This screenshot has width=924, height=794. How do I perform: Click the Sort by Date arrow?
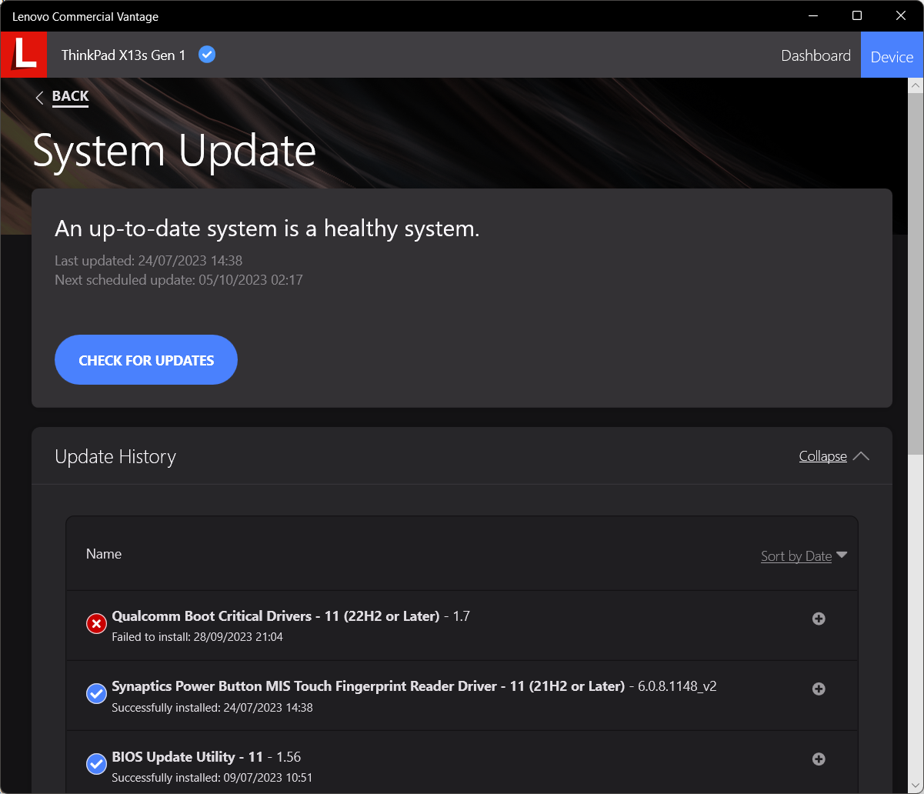pyautogui.click(x=842, y=555)
